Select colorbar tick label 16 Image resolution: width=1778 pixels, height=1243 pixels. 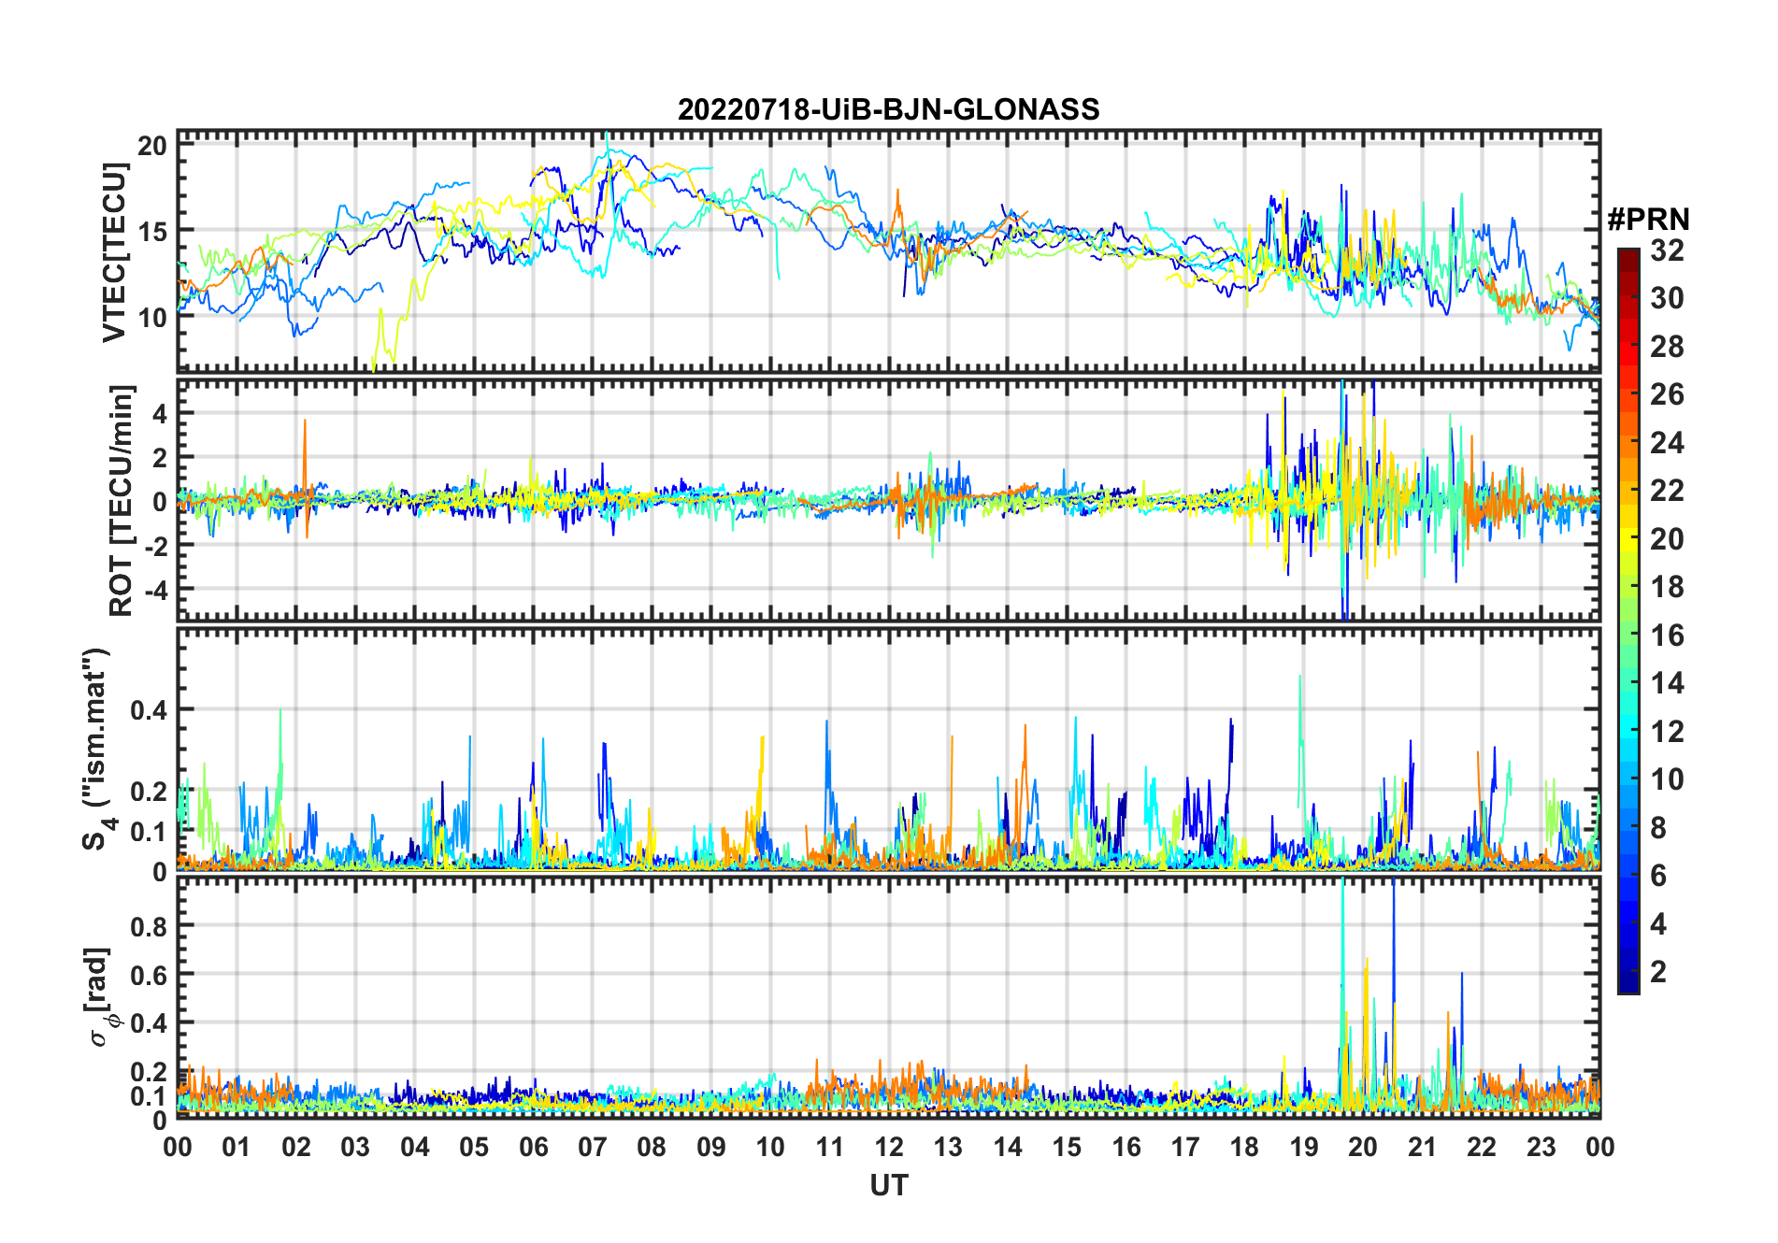1667,636
